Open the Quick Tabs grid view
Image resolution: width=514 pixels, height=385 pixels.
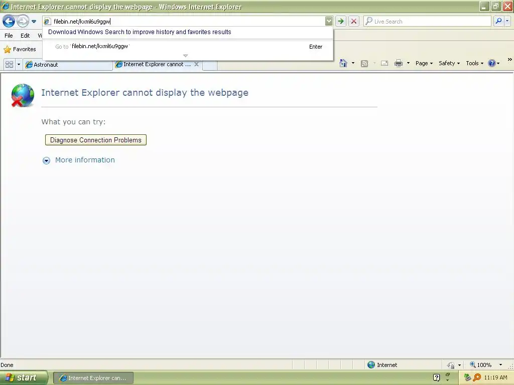click(9, 65)
